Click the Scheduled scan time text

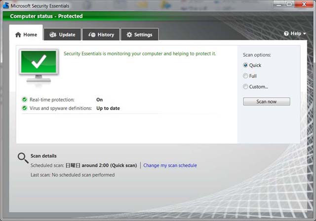click(101, 165)
